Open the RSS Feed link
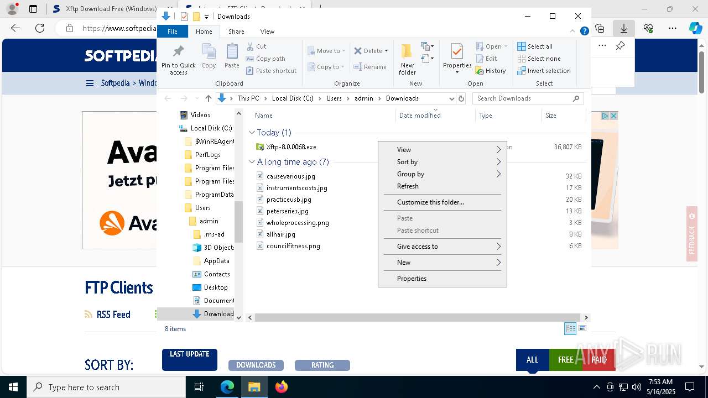This screenshot has height=398, width=708. (113, 315)
